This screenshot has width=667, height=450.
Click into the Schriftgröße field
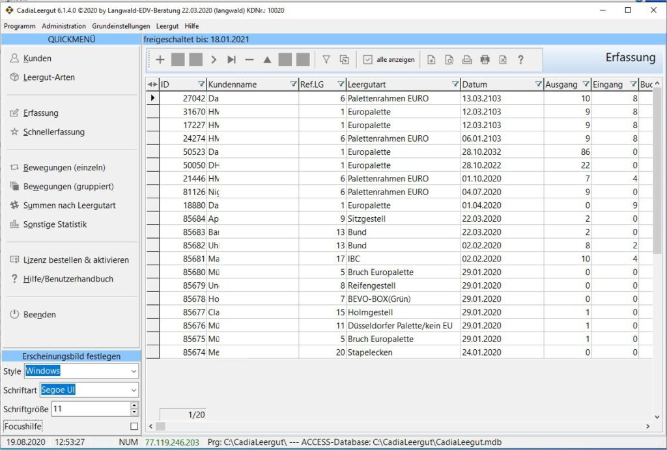[91, 409]
